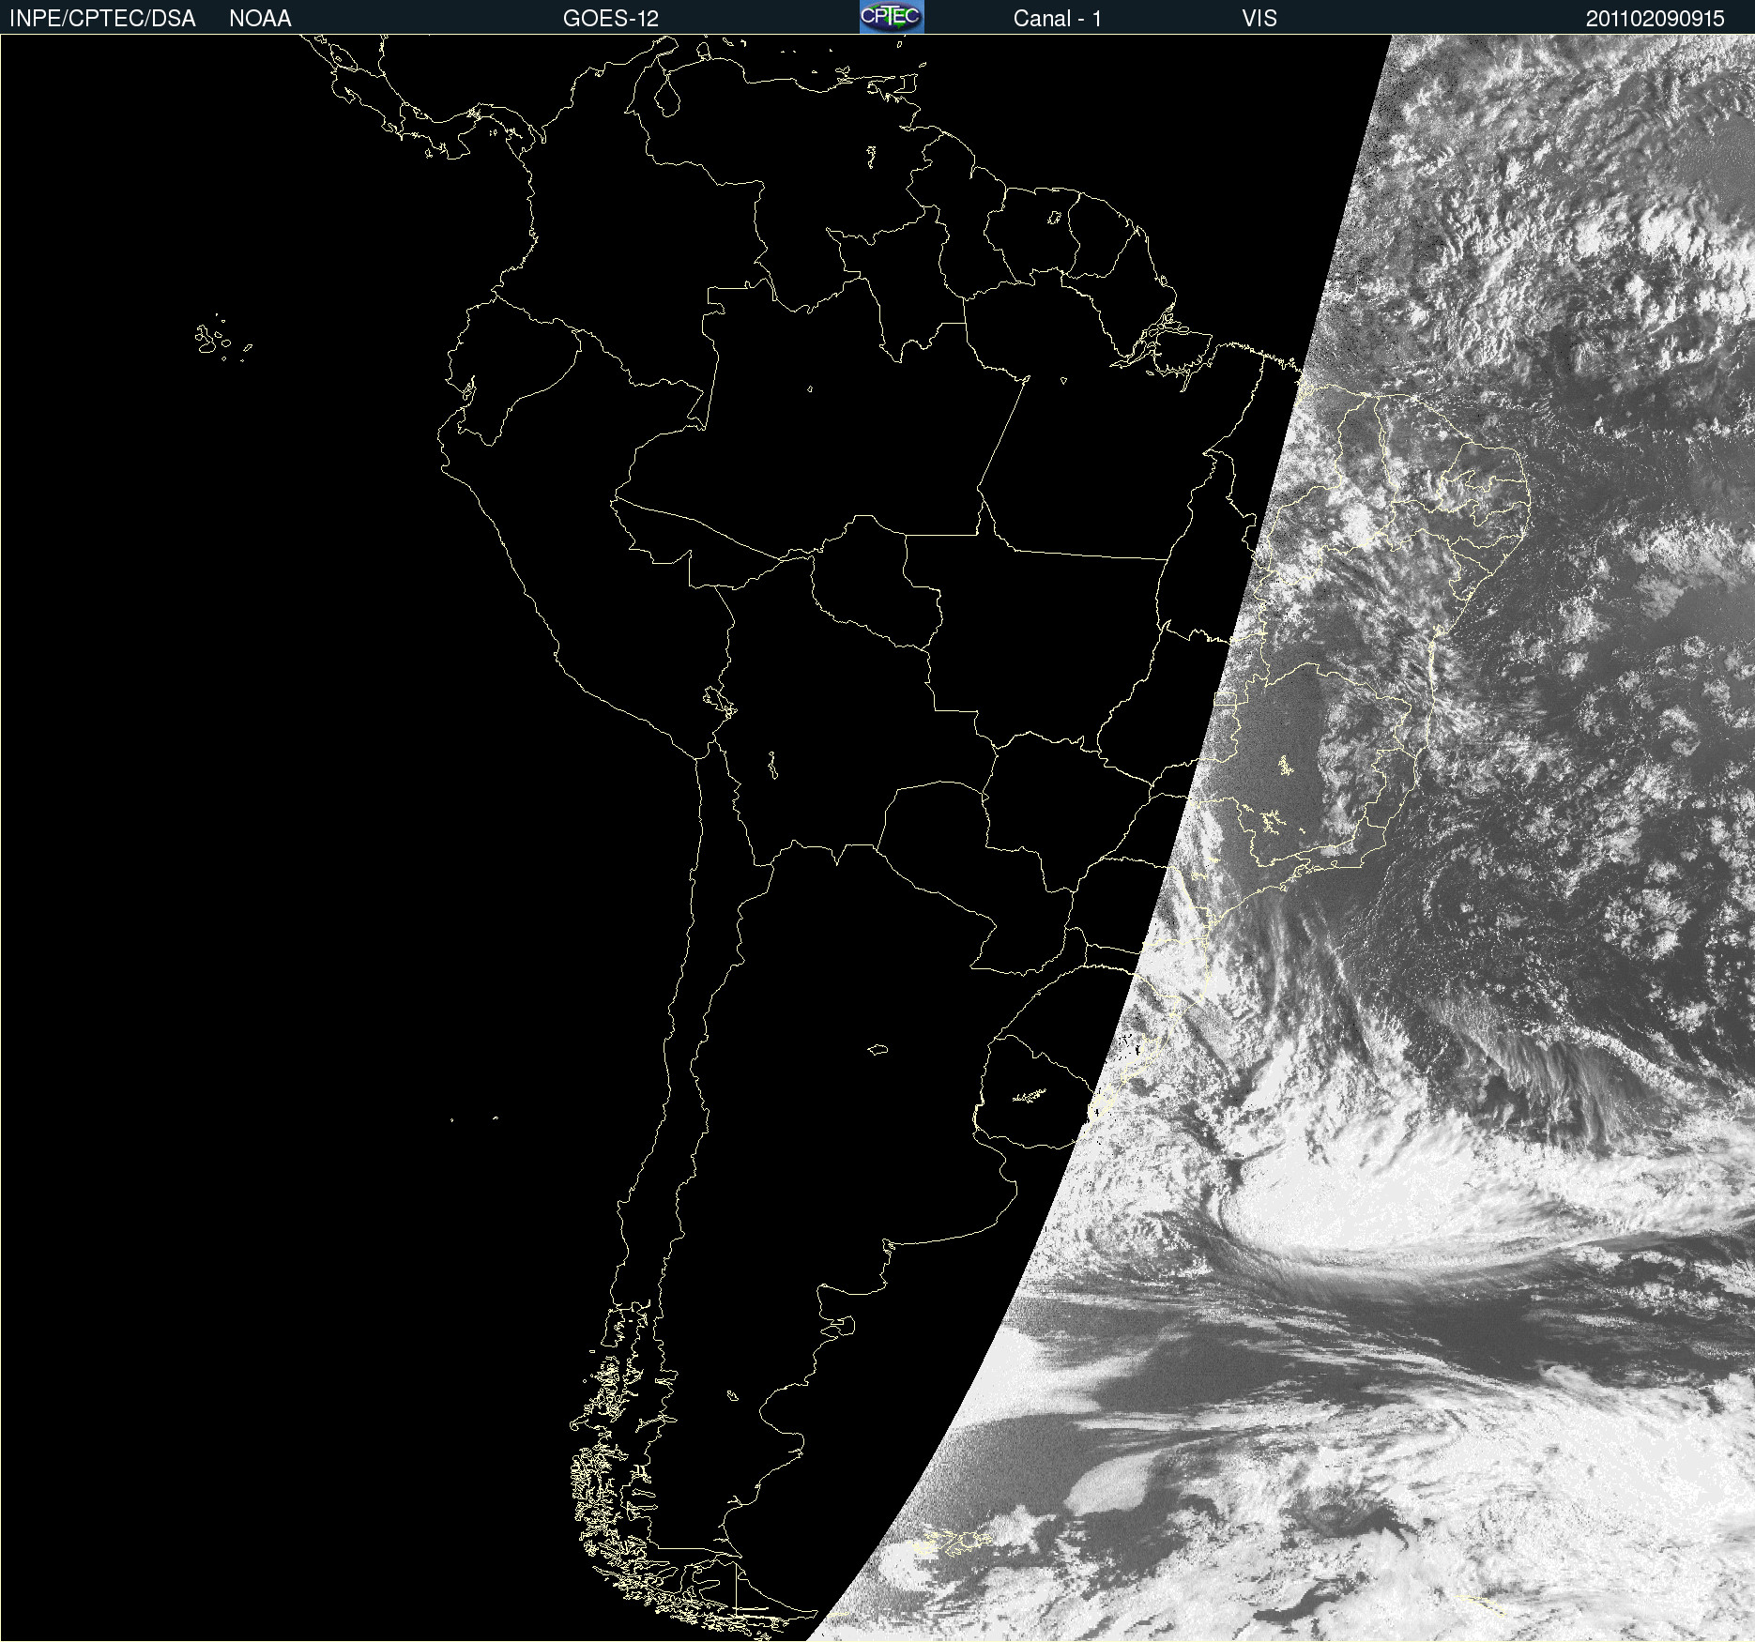The height and width of the screenshot is (1642, 1755).
Task: Click the NOAA label in header
Action: point(260,19)
